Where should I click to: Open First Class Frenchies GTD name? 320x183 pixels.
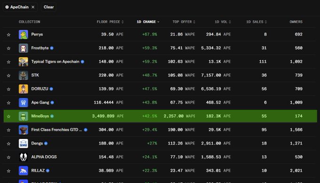tap(56, 130)
